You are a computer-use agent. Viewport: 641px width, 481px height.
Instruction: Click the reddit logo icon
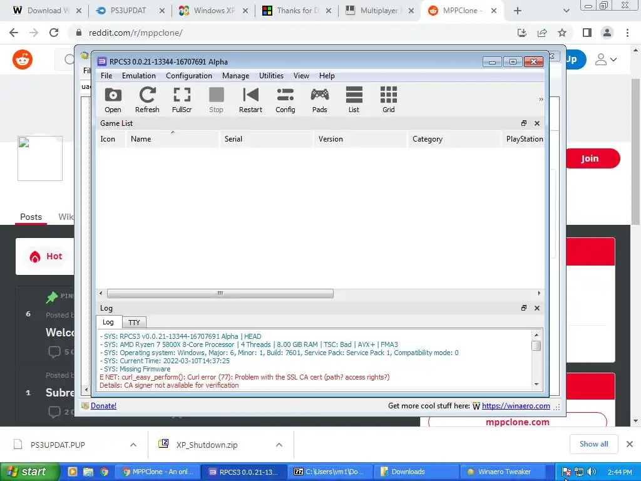(23, 59)
